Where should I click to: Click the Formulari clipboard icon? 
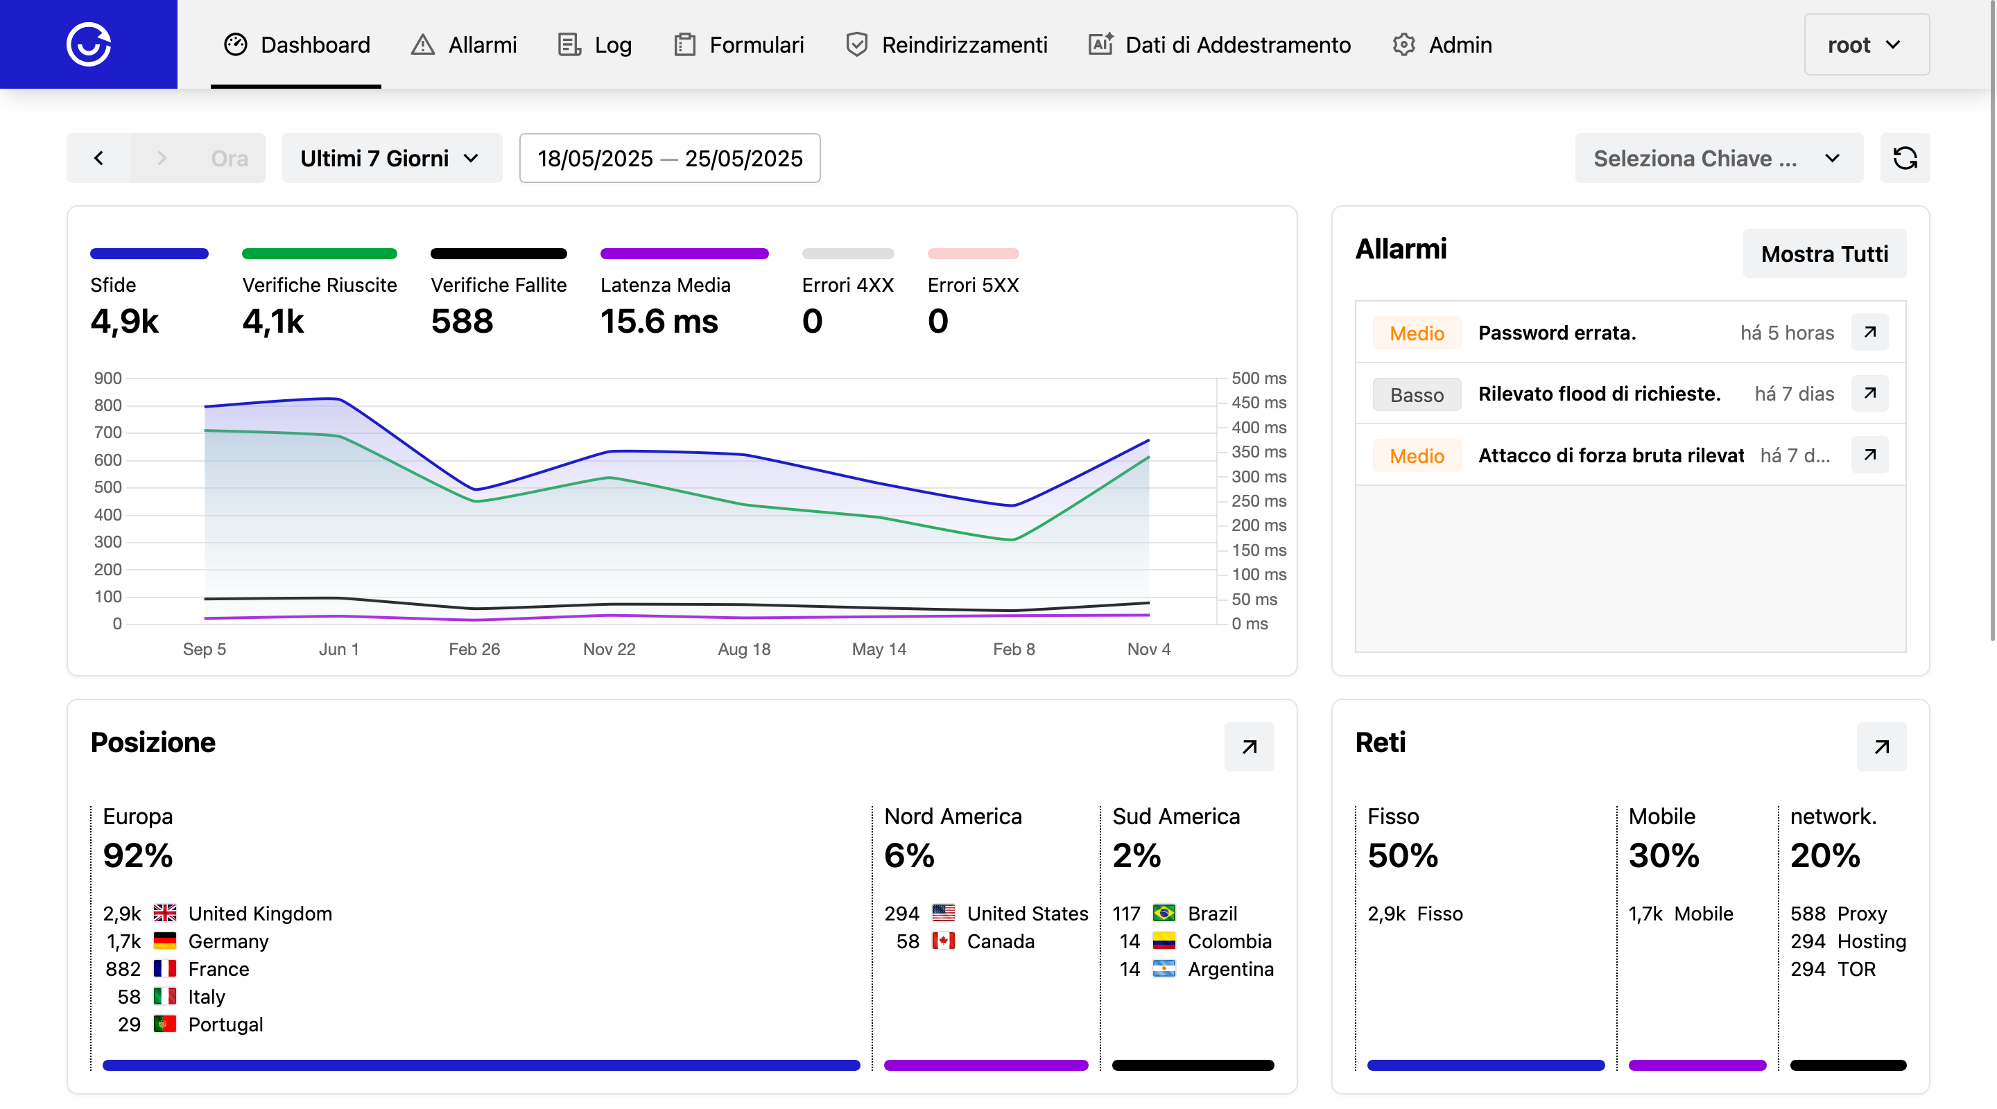[684, 45]
